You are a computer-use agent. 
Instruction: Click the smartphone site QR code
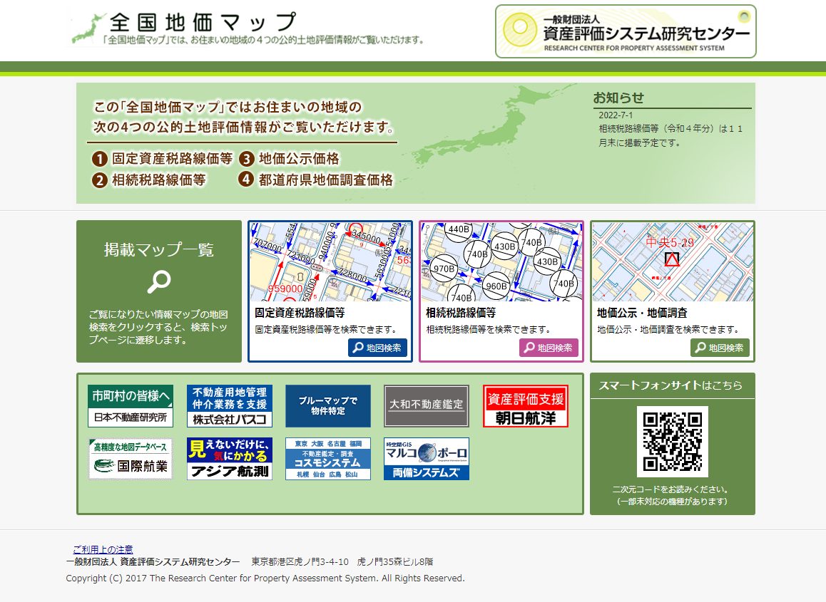pyautogui.click(x=673, y=442)
